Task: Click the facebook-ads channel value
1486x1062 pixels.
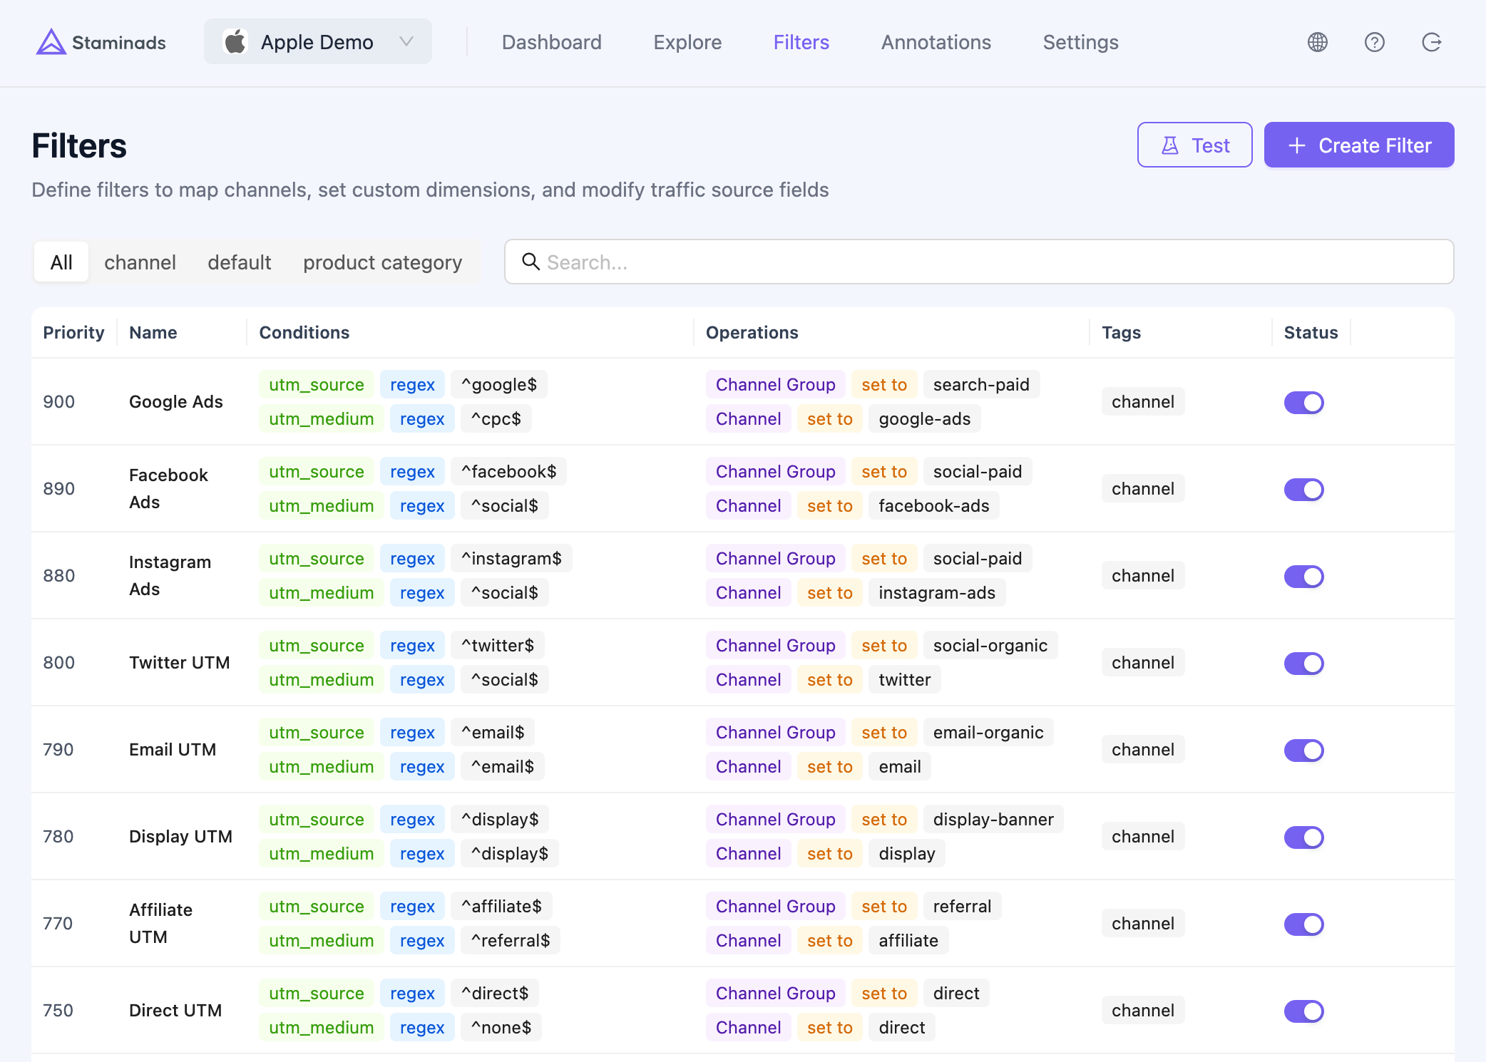Action: [x=934, y=506]
